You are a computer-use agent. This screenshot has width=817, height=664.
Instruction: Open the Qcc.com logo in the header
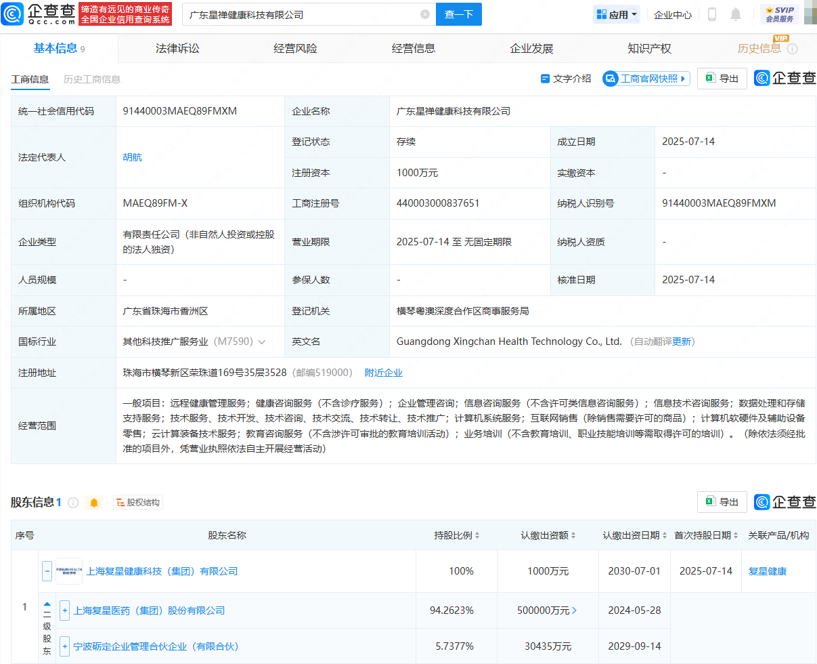coord(38,14)
